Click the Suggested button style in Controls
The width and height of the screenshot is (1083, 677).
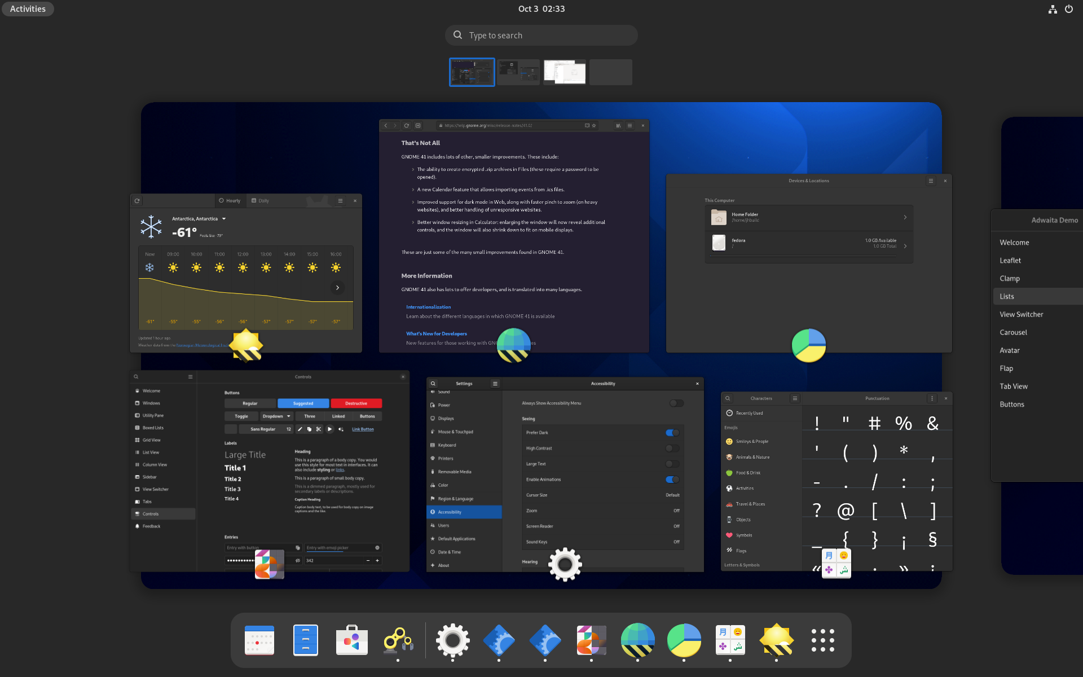pyautogui.click(x=302, y=403)
